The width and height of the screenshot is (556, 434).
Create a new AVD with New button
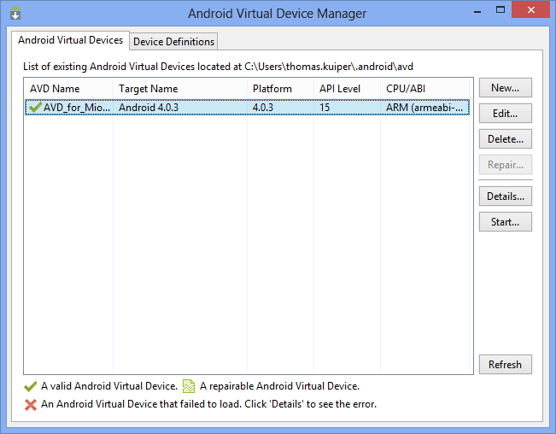point(506,88)
